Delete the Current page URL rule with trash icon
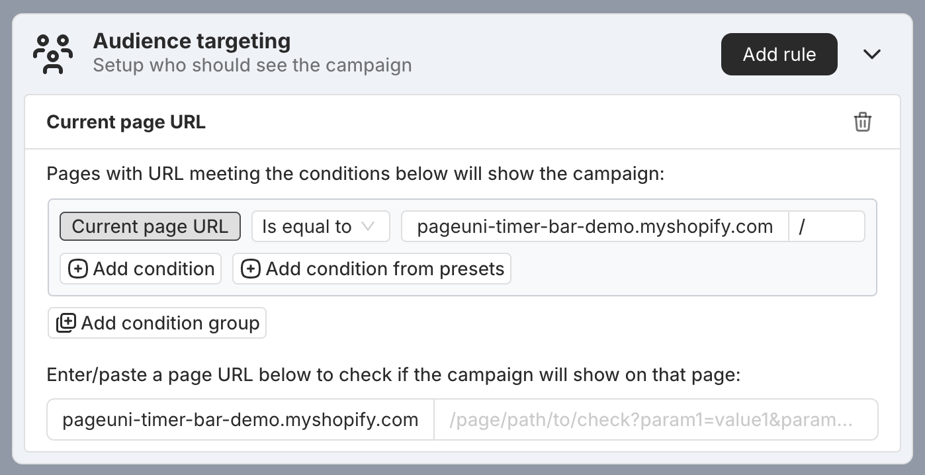This screenshot has height=475, width=925. pos(863,122)
